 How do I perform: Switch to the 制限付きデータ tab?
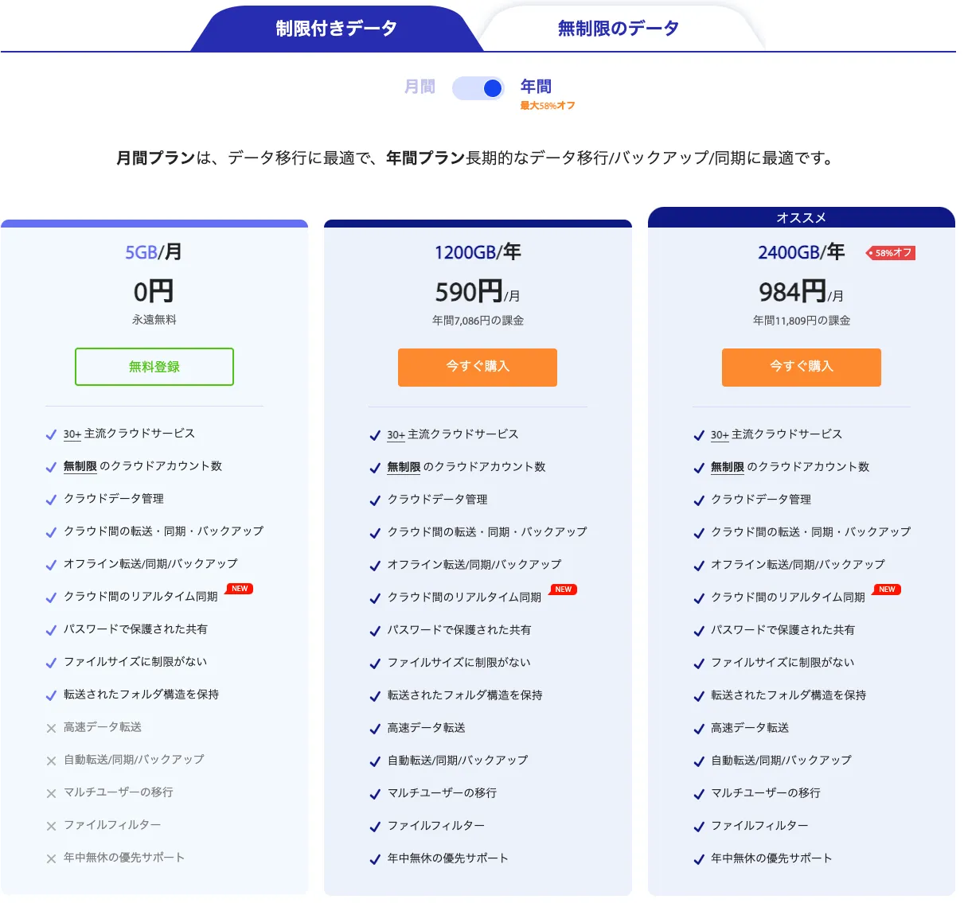(x=336, y=29)
